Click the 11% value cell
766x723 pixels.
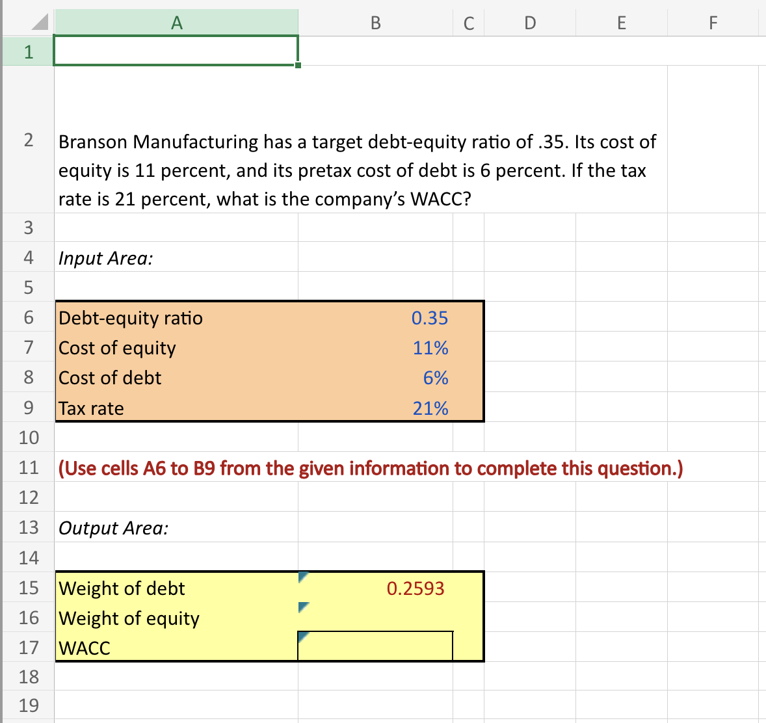pos(390,348)
